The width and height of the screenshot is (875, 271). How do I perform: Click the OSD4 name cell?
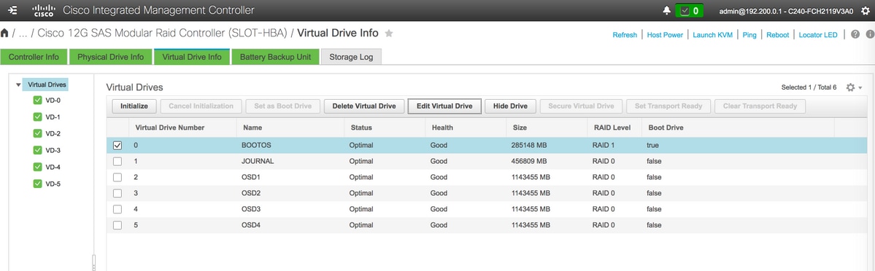pyautogui.click(x=250, y=225)
